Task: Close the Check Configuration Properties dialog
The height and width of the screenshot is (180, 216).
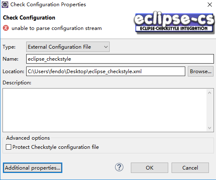Action: coord(210,5)
